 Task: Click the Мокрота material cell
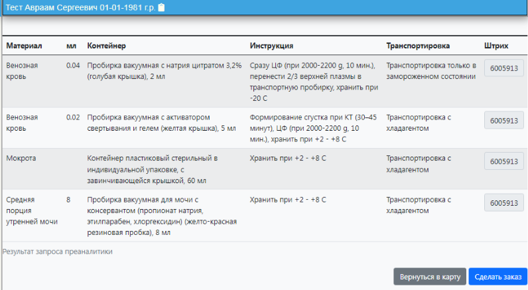pos(21,159)
